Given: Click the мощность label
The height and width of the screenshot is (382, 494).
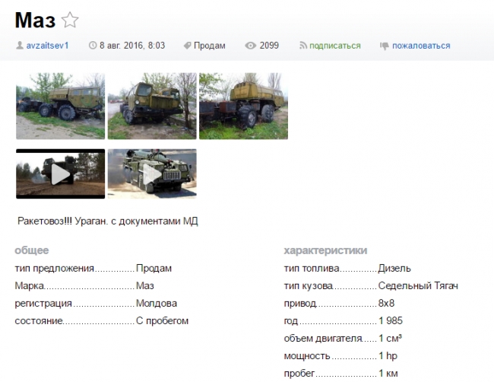Looking at the screenshot, I should tap(307, 356).
